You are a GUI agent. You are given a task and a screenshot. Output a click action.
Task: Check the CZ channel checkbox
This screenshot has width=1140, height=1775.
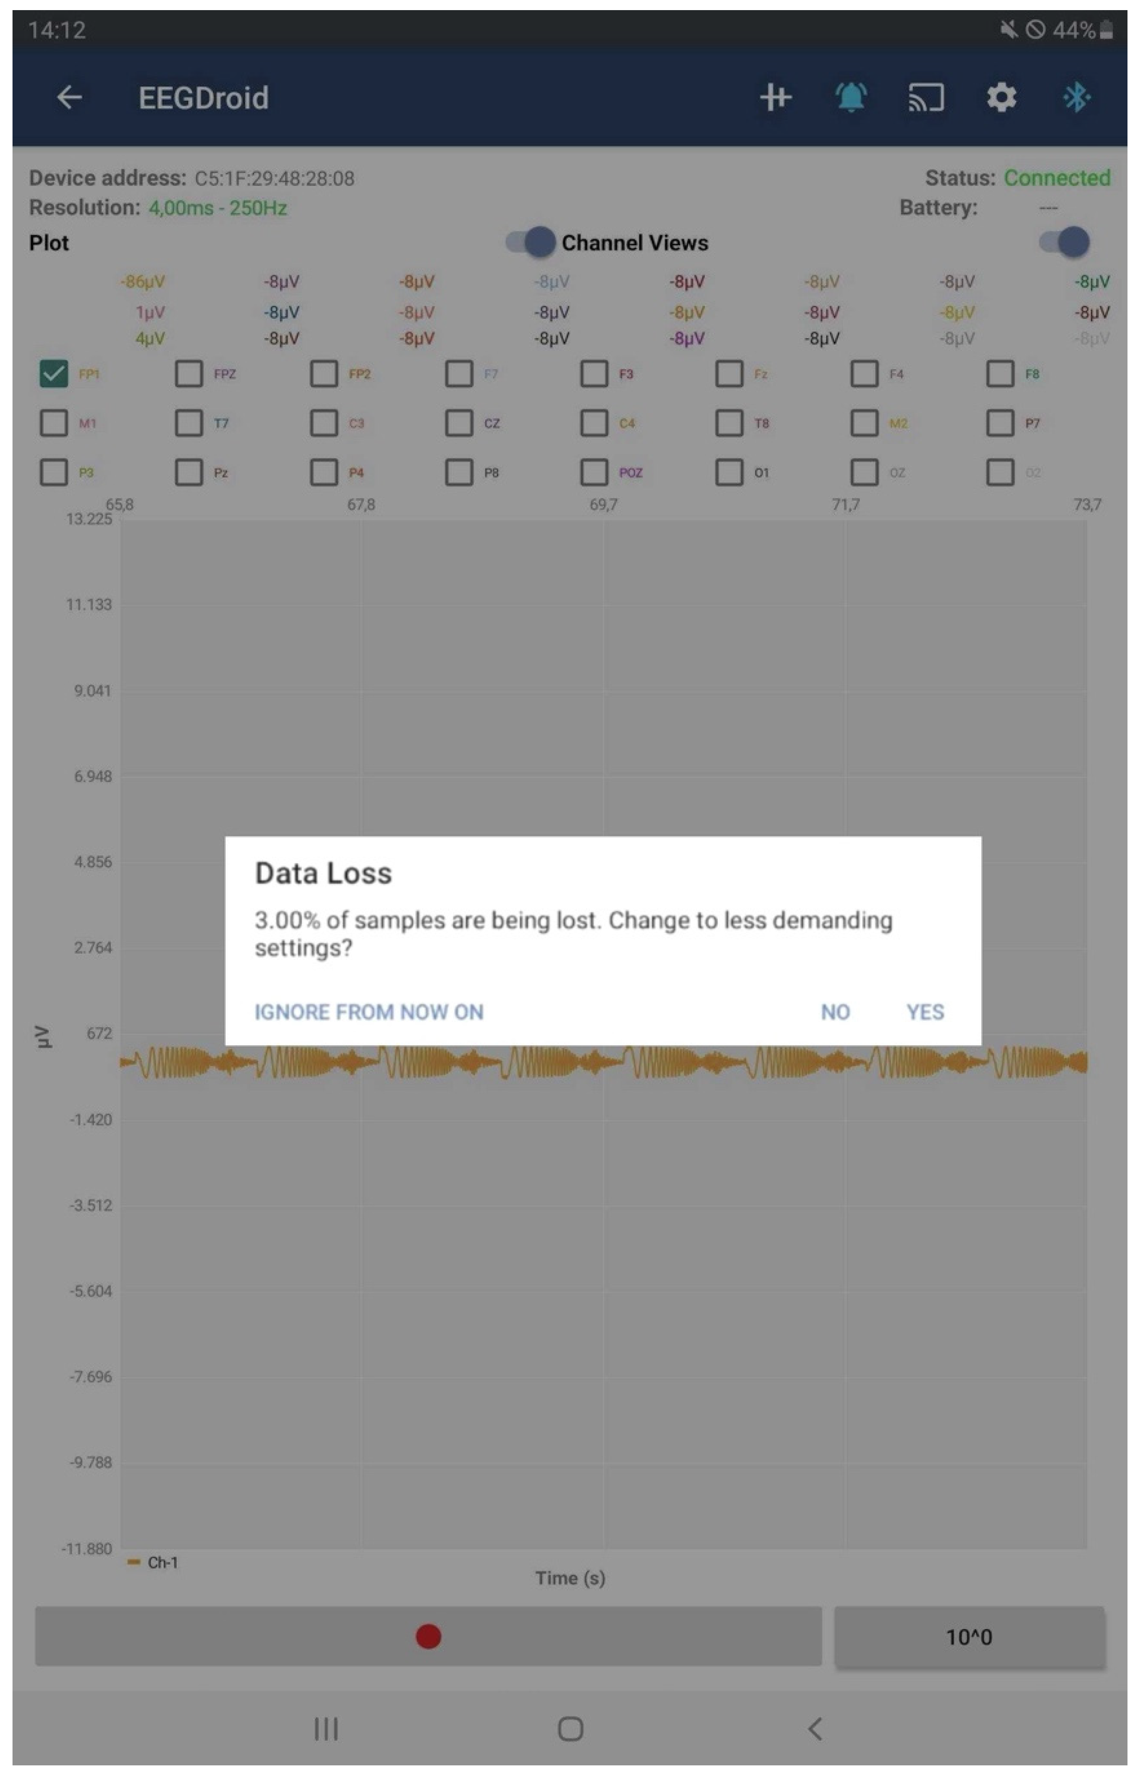(x=459, y=423)
